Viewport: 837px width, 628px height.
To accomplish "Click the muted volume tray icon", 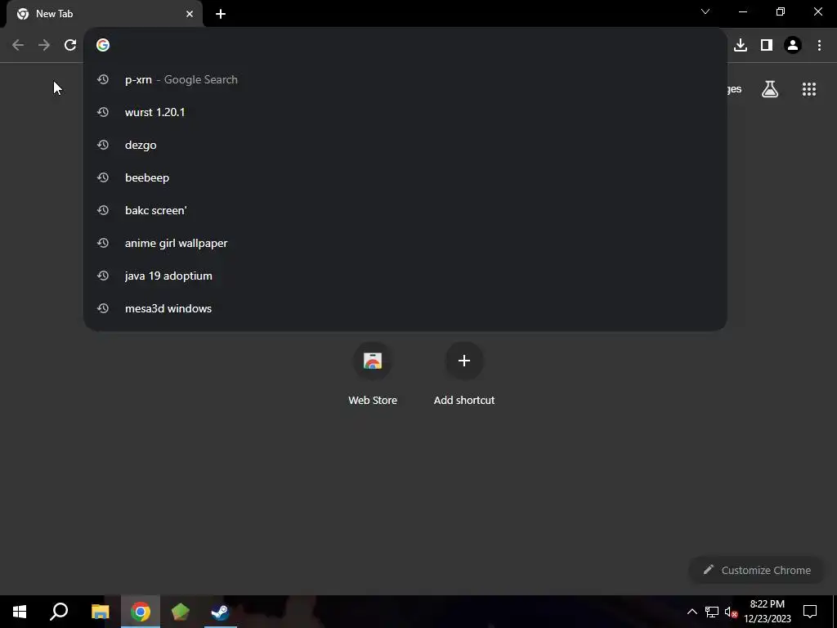I will click(x=732, y=612).
